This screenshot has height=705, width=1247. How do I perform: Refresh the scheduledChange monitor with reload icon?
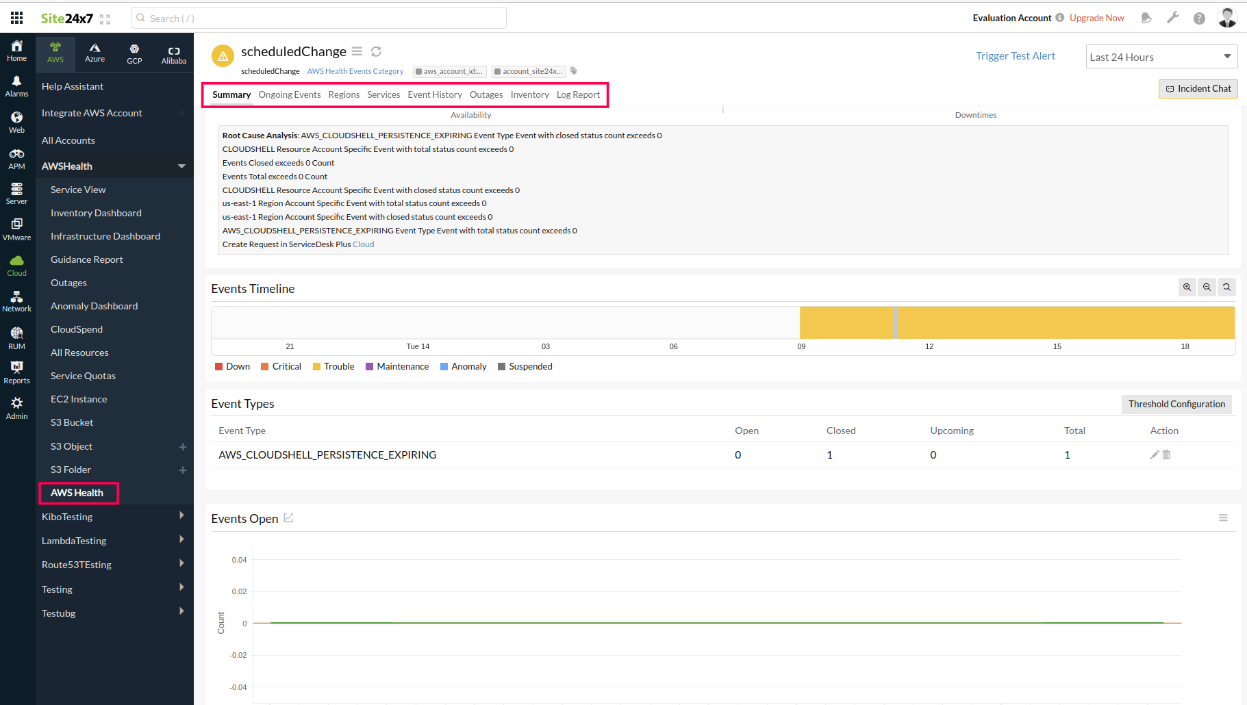[x=376, y=51]
